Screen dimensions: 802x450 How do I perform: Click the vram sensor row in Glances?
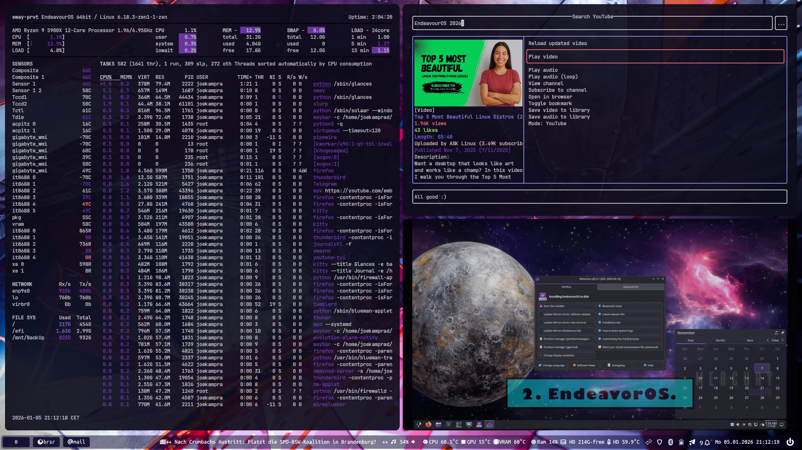click(51, 224)
